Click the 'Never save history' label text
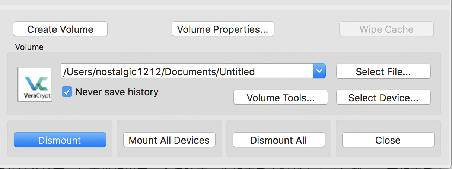 (117, 92)
